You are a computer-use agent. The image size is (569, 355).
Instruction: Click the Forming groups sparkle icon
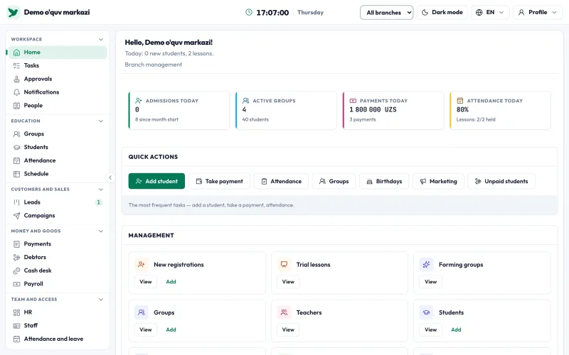[426, 264]
